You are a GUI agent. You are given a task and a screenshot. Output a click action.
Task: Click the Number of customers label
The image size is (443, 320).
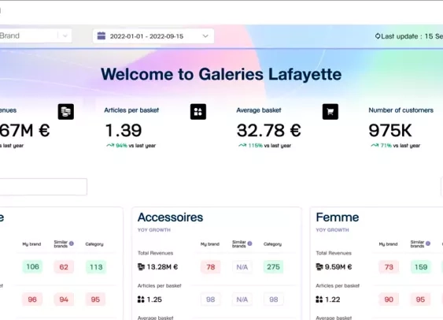(x=401, y=110)
